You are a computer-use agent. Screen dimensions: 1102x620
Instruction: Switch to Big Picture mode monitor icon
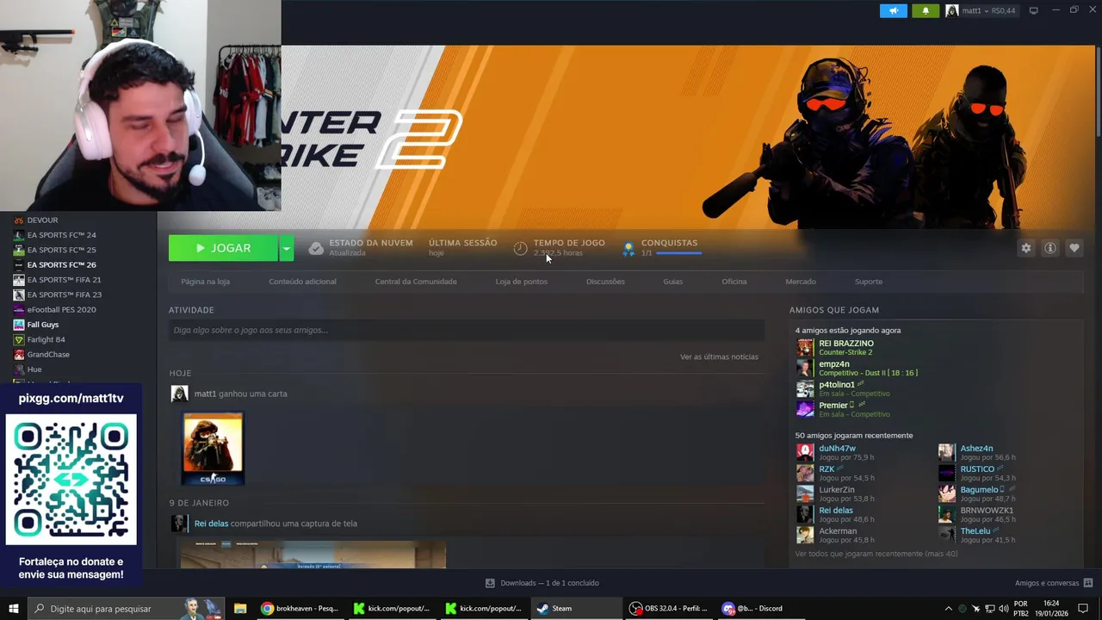point(1034,10)
